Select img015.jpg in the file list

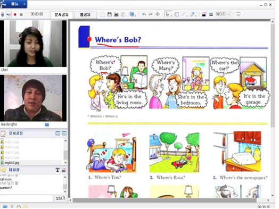click(31, 163)
